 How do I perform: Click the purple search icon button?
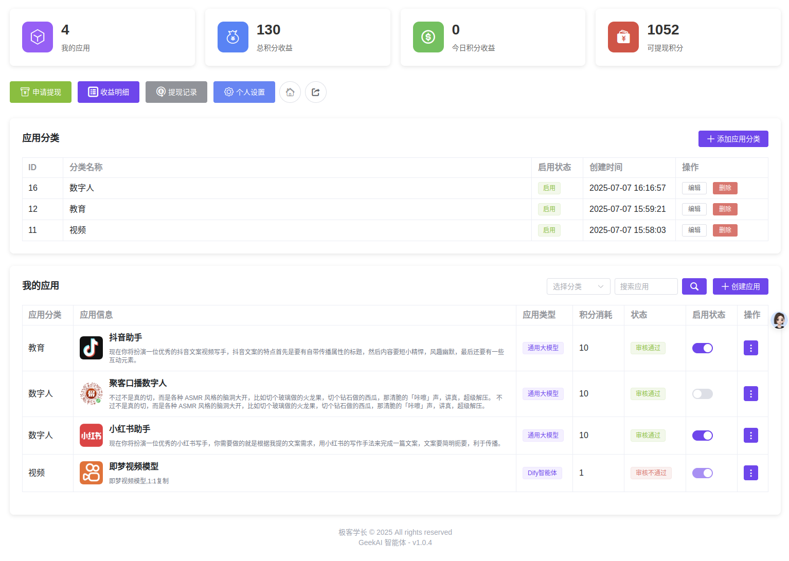[x=694, y=286]
